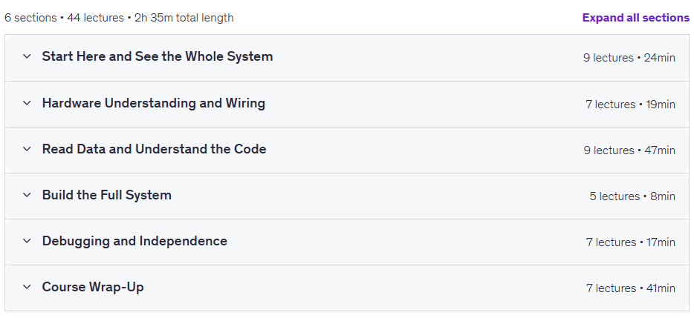Image resolution: width=694 pixels, height=318 pixels.
Task: Toggle chevron next to Read Data and Understand the Code
Action: tap(27, 149)
